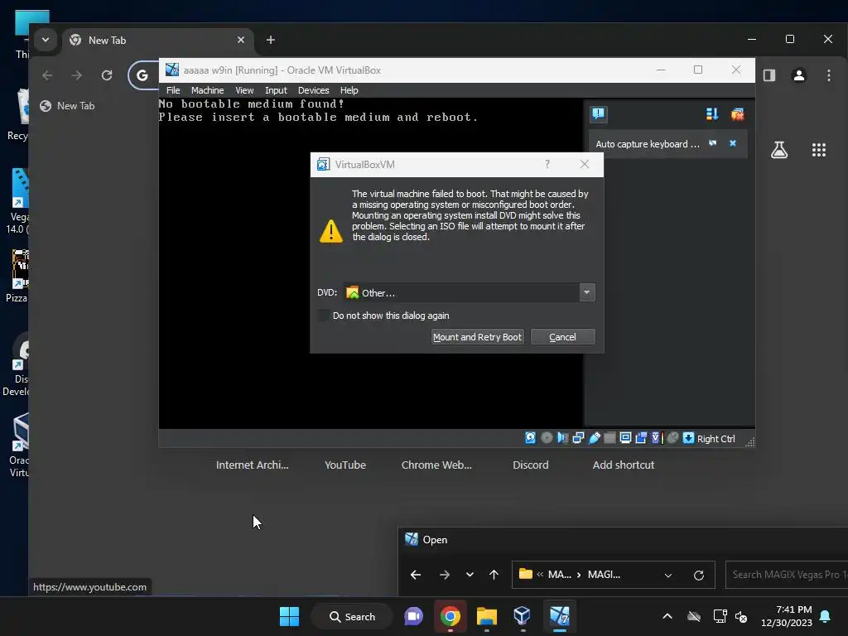
Task: Open Chrome profile icon
Action: coord(799,75)
